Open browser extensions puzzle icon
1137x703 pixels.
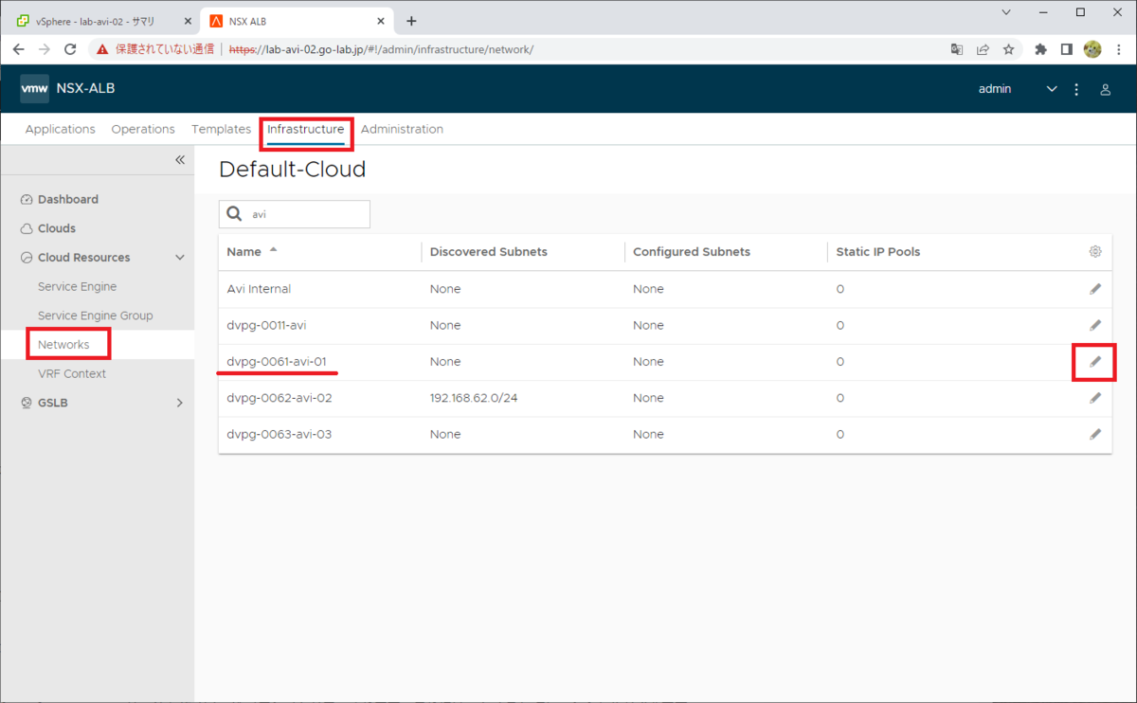point(1041,49)
